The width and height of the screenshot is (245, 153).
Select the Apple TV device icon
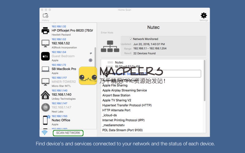coord(45,56)
